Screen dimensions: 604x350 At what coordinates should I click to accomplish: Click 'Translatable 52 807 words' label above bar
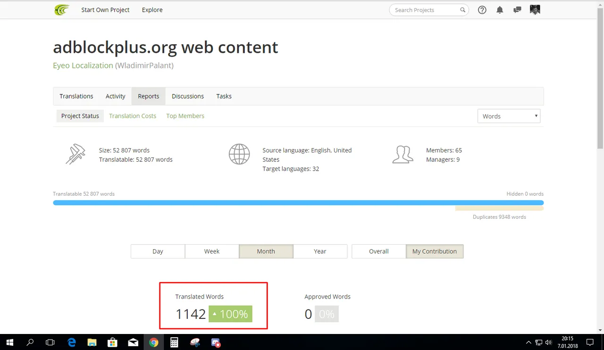84,194
